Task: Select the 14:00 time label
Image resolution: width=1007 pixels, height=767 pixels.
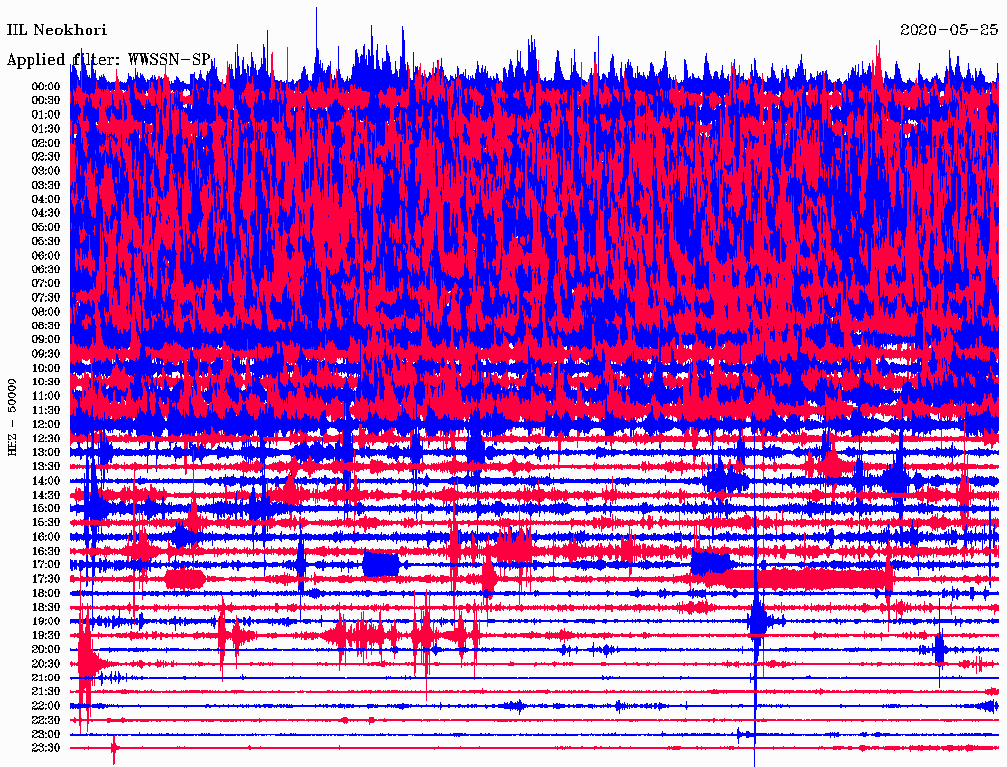Action: pyautogui.click(x=46, y=481)
